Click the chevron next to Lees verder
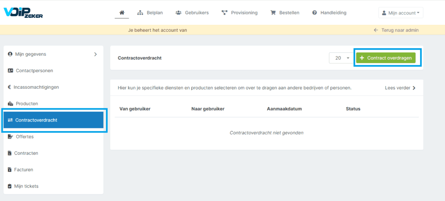This screenshot has width=445, height=201. (x=414, y=88)
